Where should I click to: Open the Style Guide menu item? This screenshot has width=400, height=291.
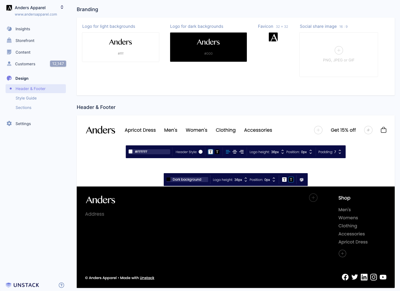pos(26,98)
